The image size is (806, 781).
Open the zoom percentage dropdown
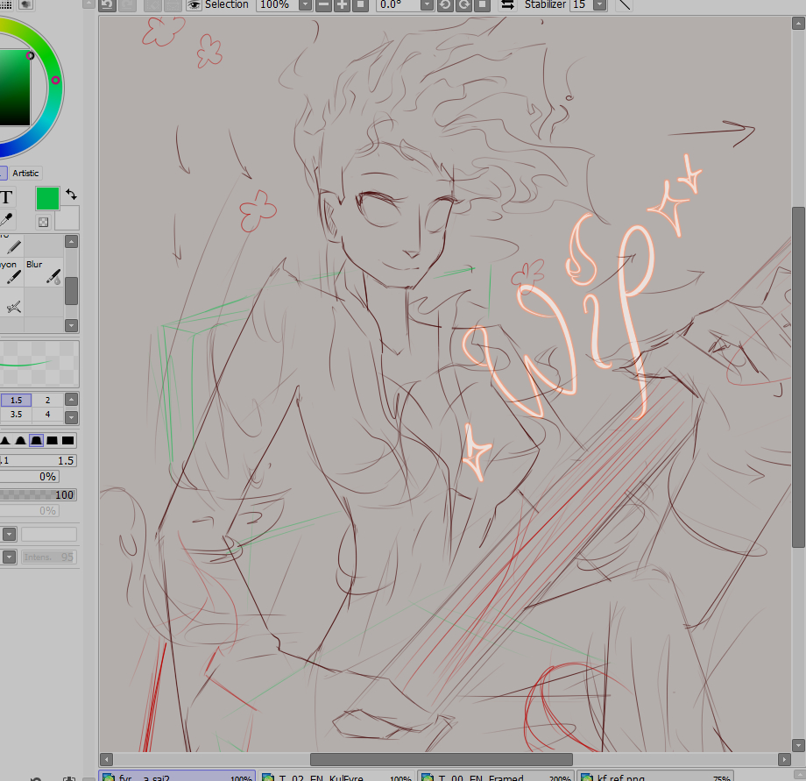pos(305,5)
